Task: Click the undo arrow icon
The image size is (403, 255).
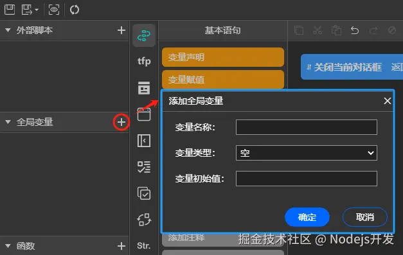Action: pos(355,30)
